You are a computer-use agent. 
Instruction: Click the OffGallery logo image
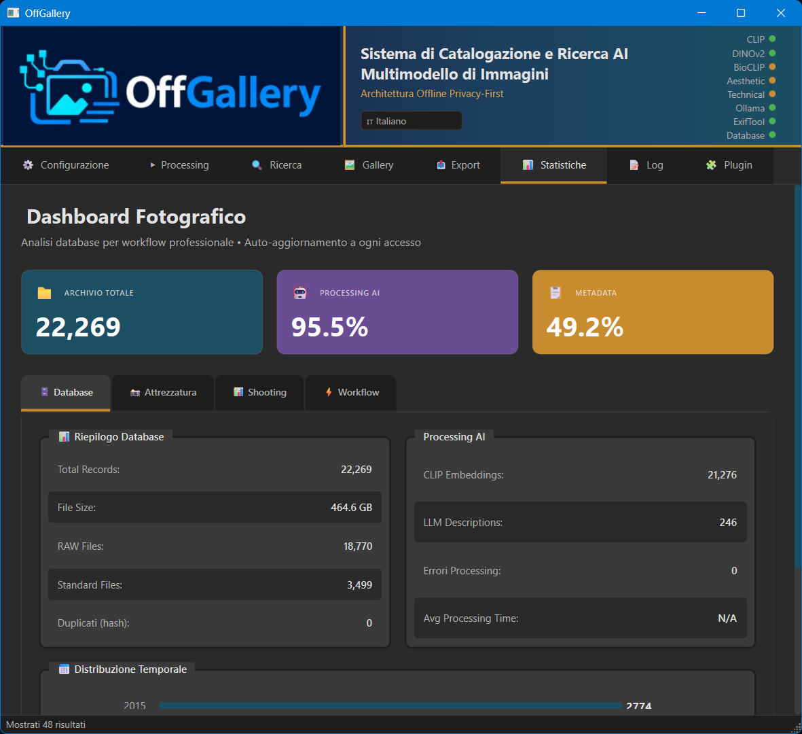(171, 86)
